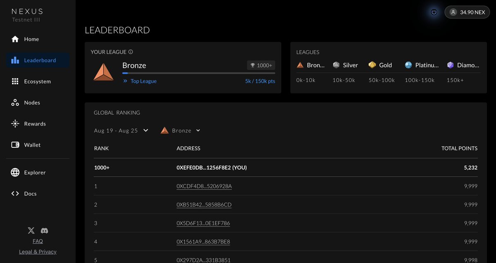The image size is (496, 263).
Task: Click the info icon next to YOUR LEAGUE
Action: (131, 52)
